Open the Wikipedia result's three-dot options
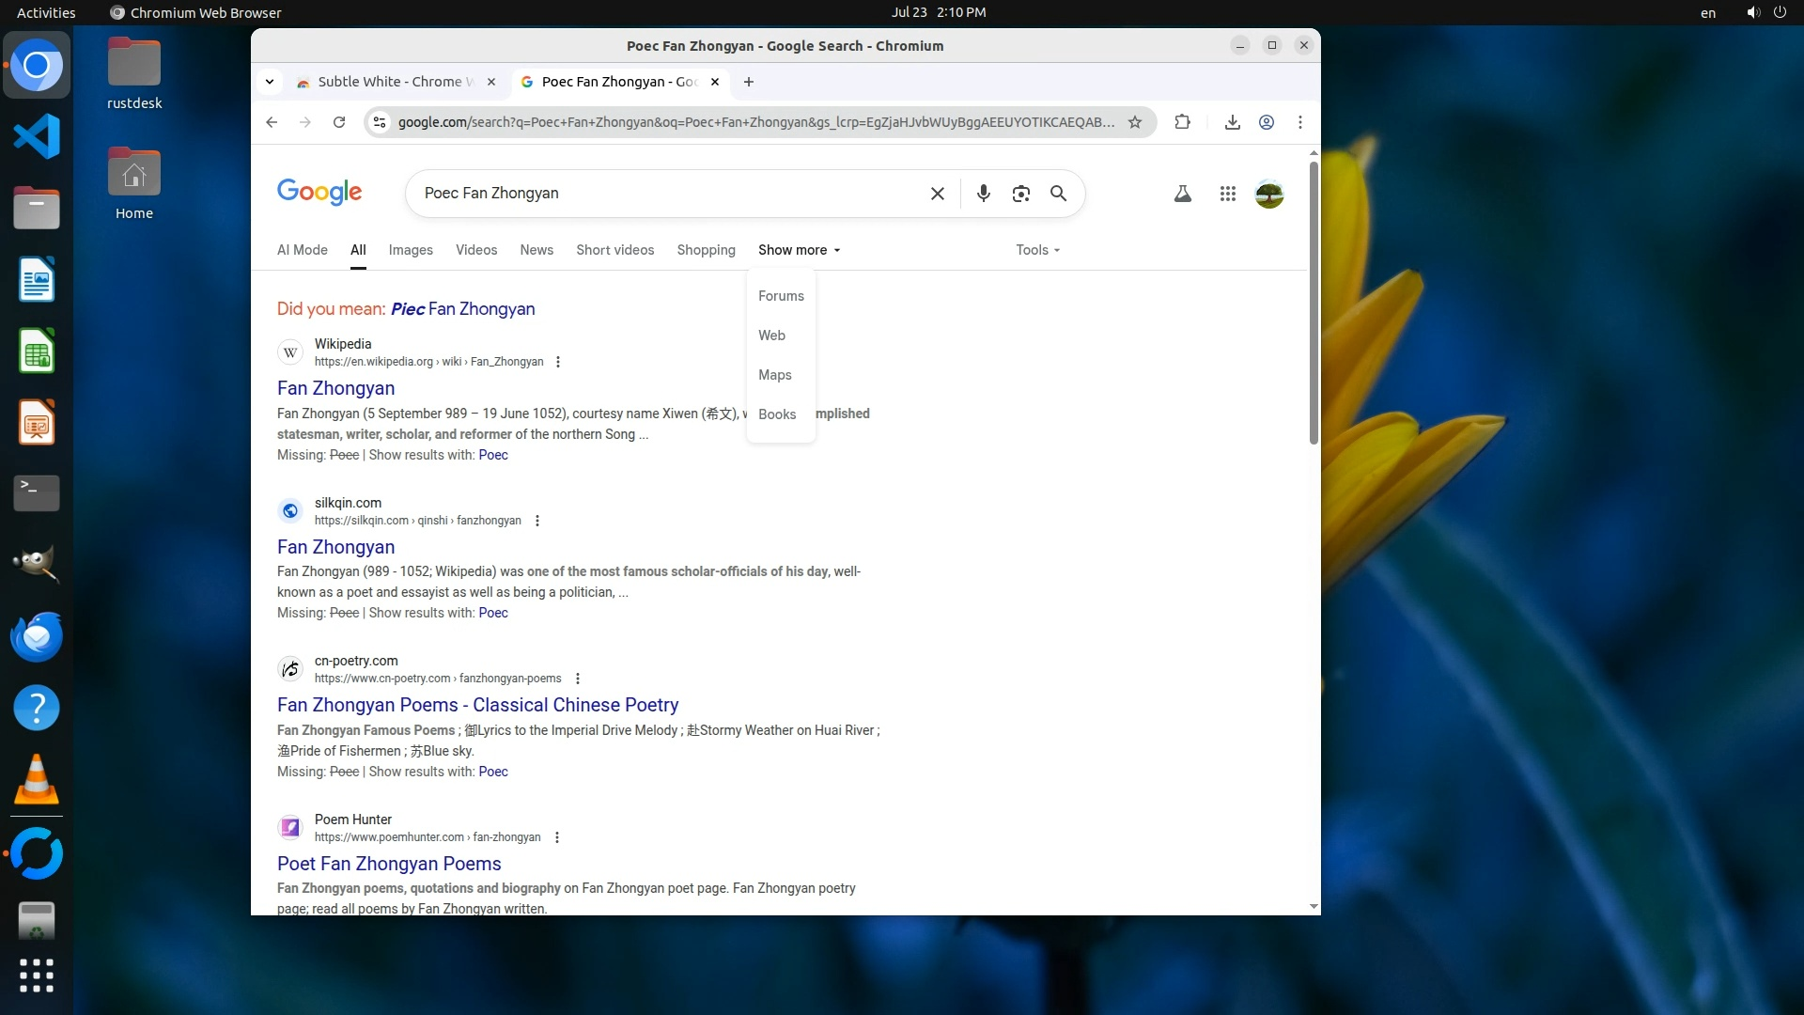1804x1015 pixels. 558,362
